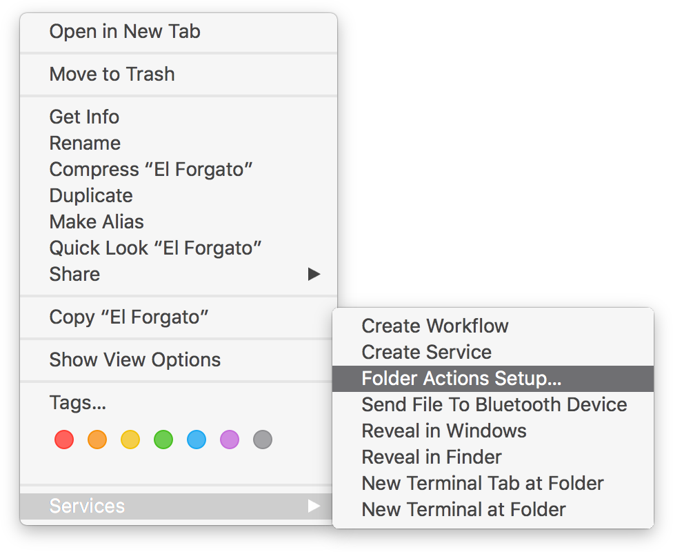The width and height of the screenshot is (673, 552).
Task: Open Folder Actions Setup… service
Action: pyautogui.click(x=493, y=378)
